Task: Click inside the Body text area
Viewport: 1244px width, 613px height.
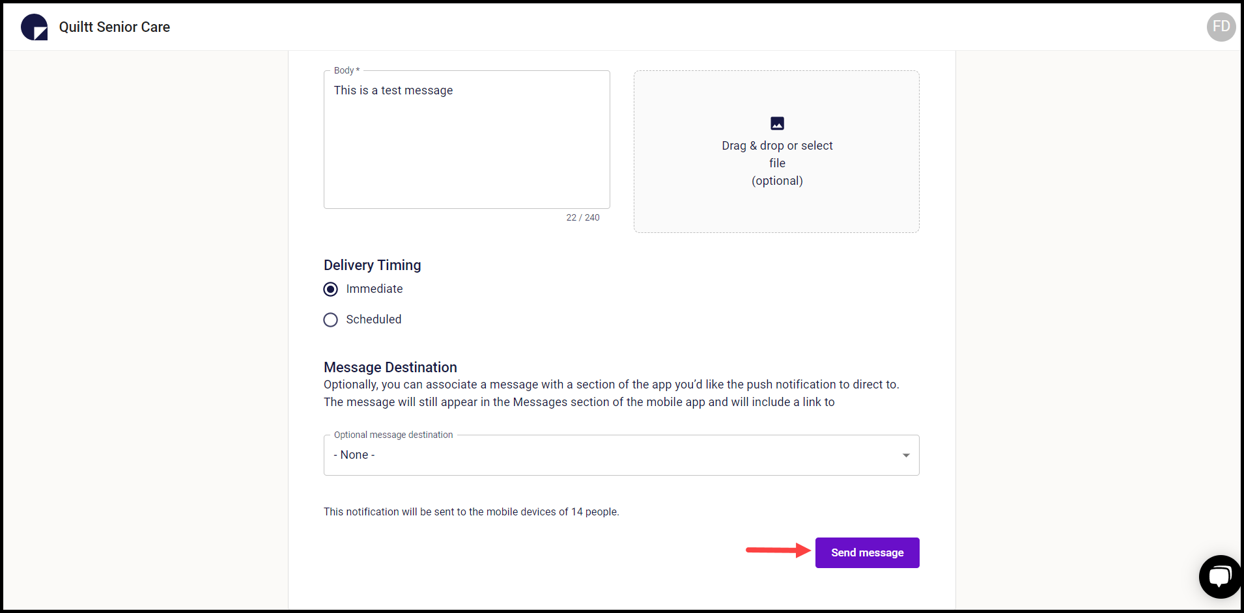Action: tap(466, 139)
